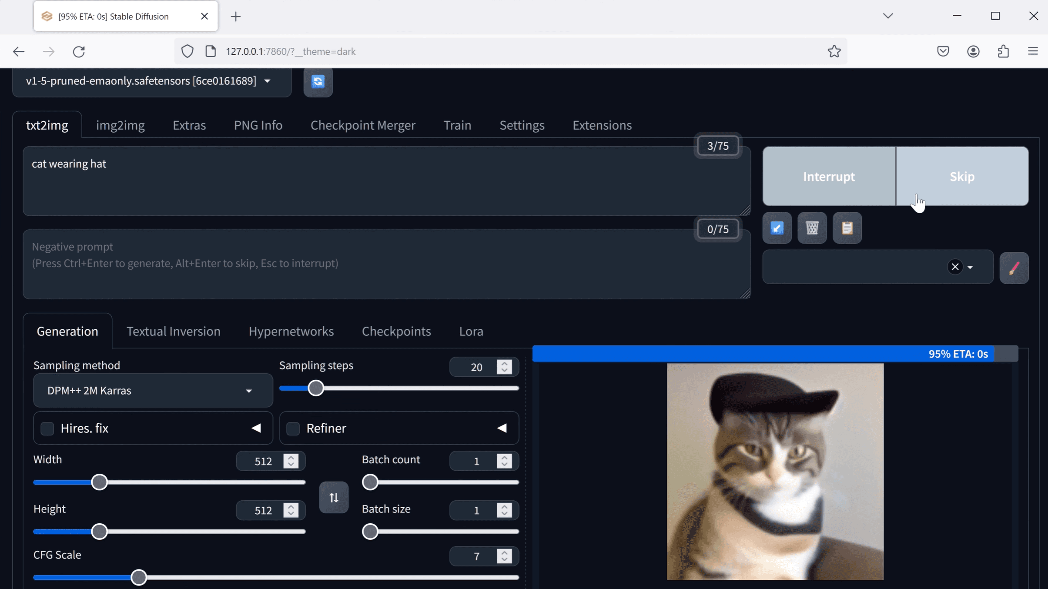Viewport: 1048px width, 589px height.
Task: Click the swap width and height icon
Action: [x=334, y=497]
